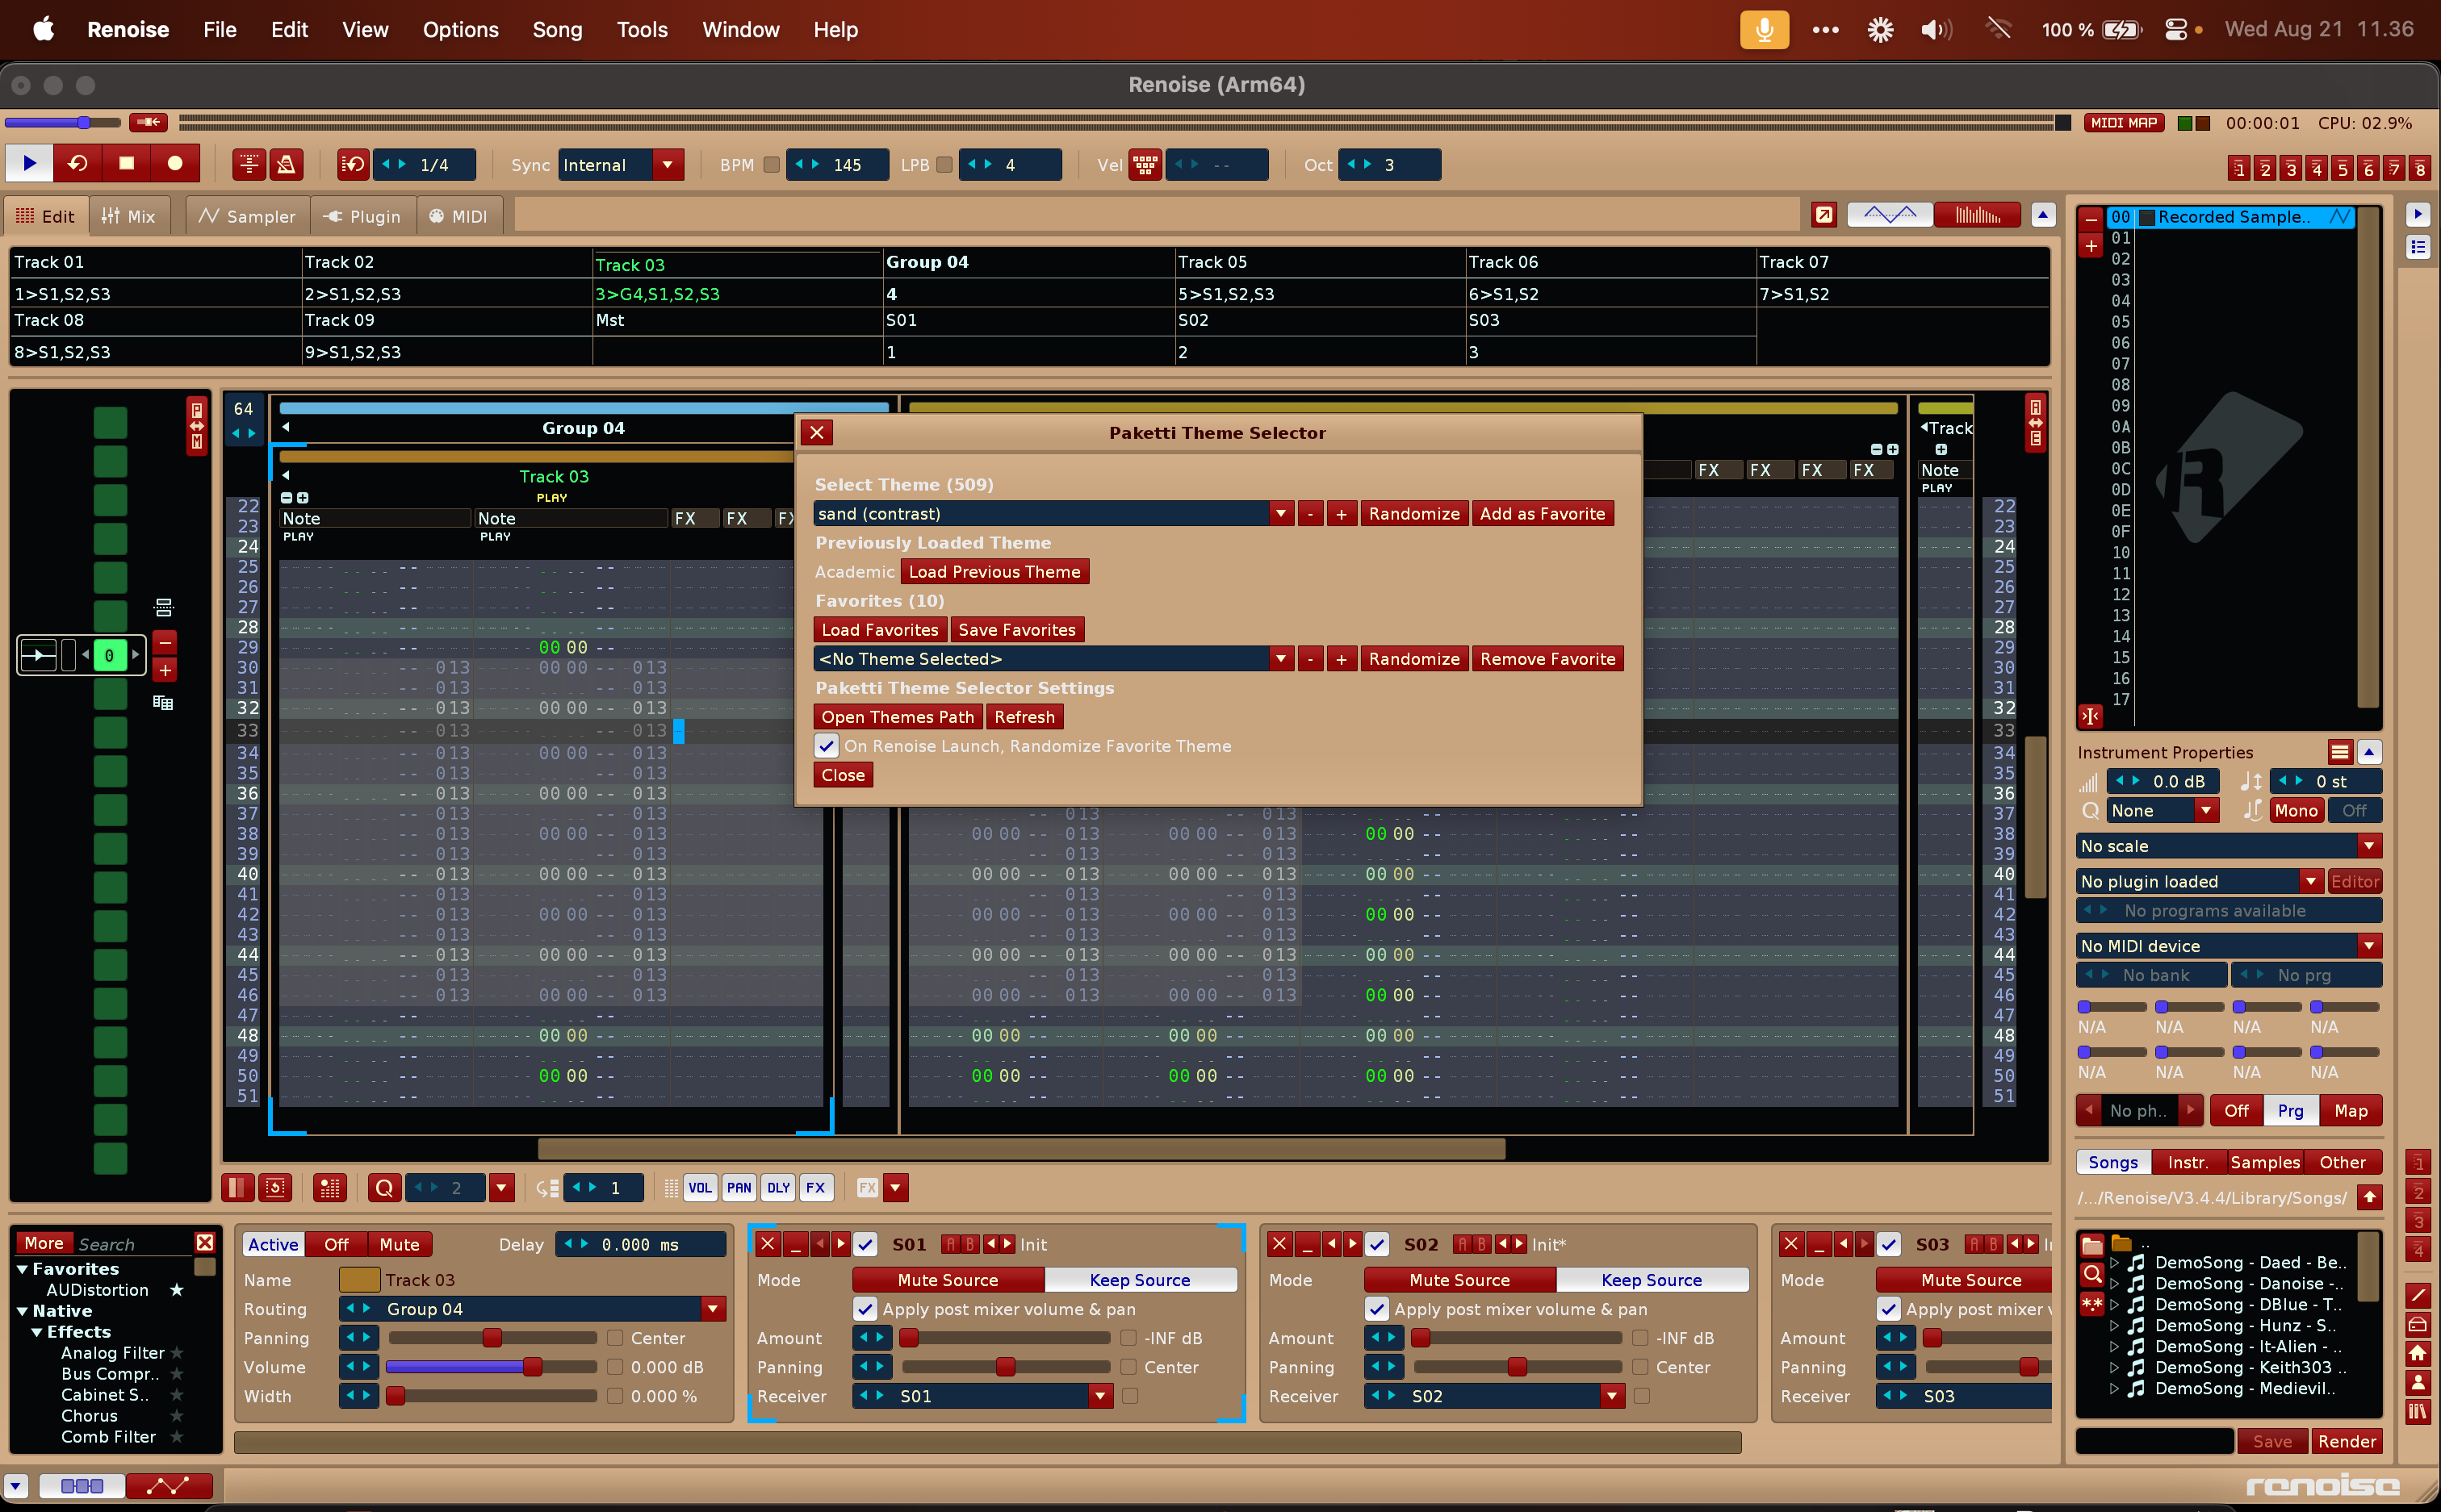The width and height of the screenshot is (2441, 1512).
Task: Toggle the metronome icon
Action: coord(286,164)
